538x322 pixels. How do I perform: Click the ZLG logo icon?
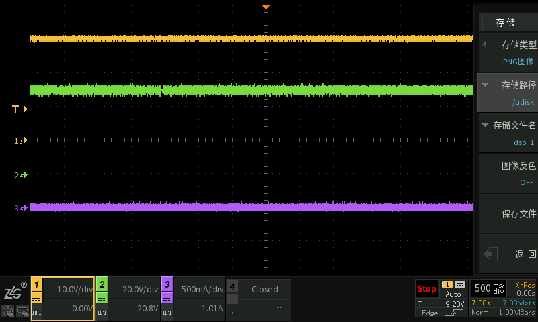15,292
